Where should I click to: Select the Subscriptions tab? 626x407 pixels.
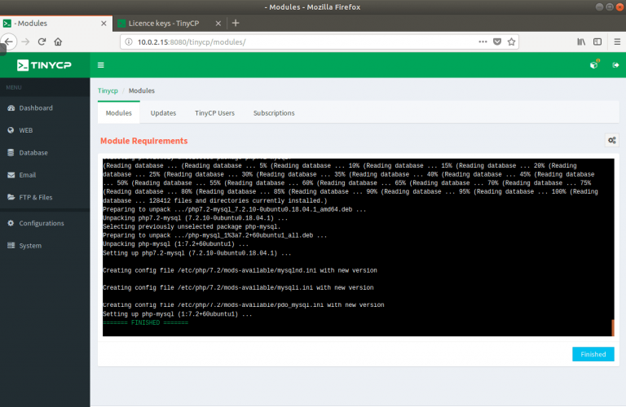(274, 113)
